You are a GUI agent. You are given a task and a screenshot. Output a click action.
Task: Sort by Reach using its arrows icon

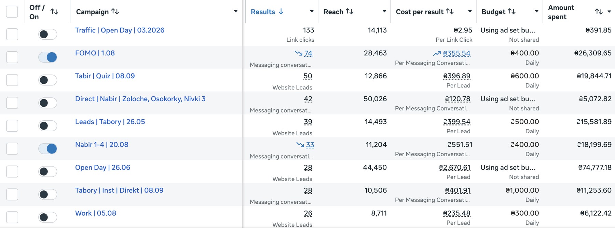click(350, 12)
